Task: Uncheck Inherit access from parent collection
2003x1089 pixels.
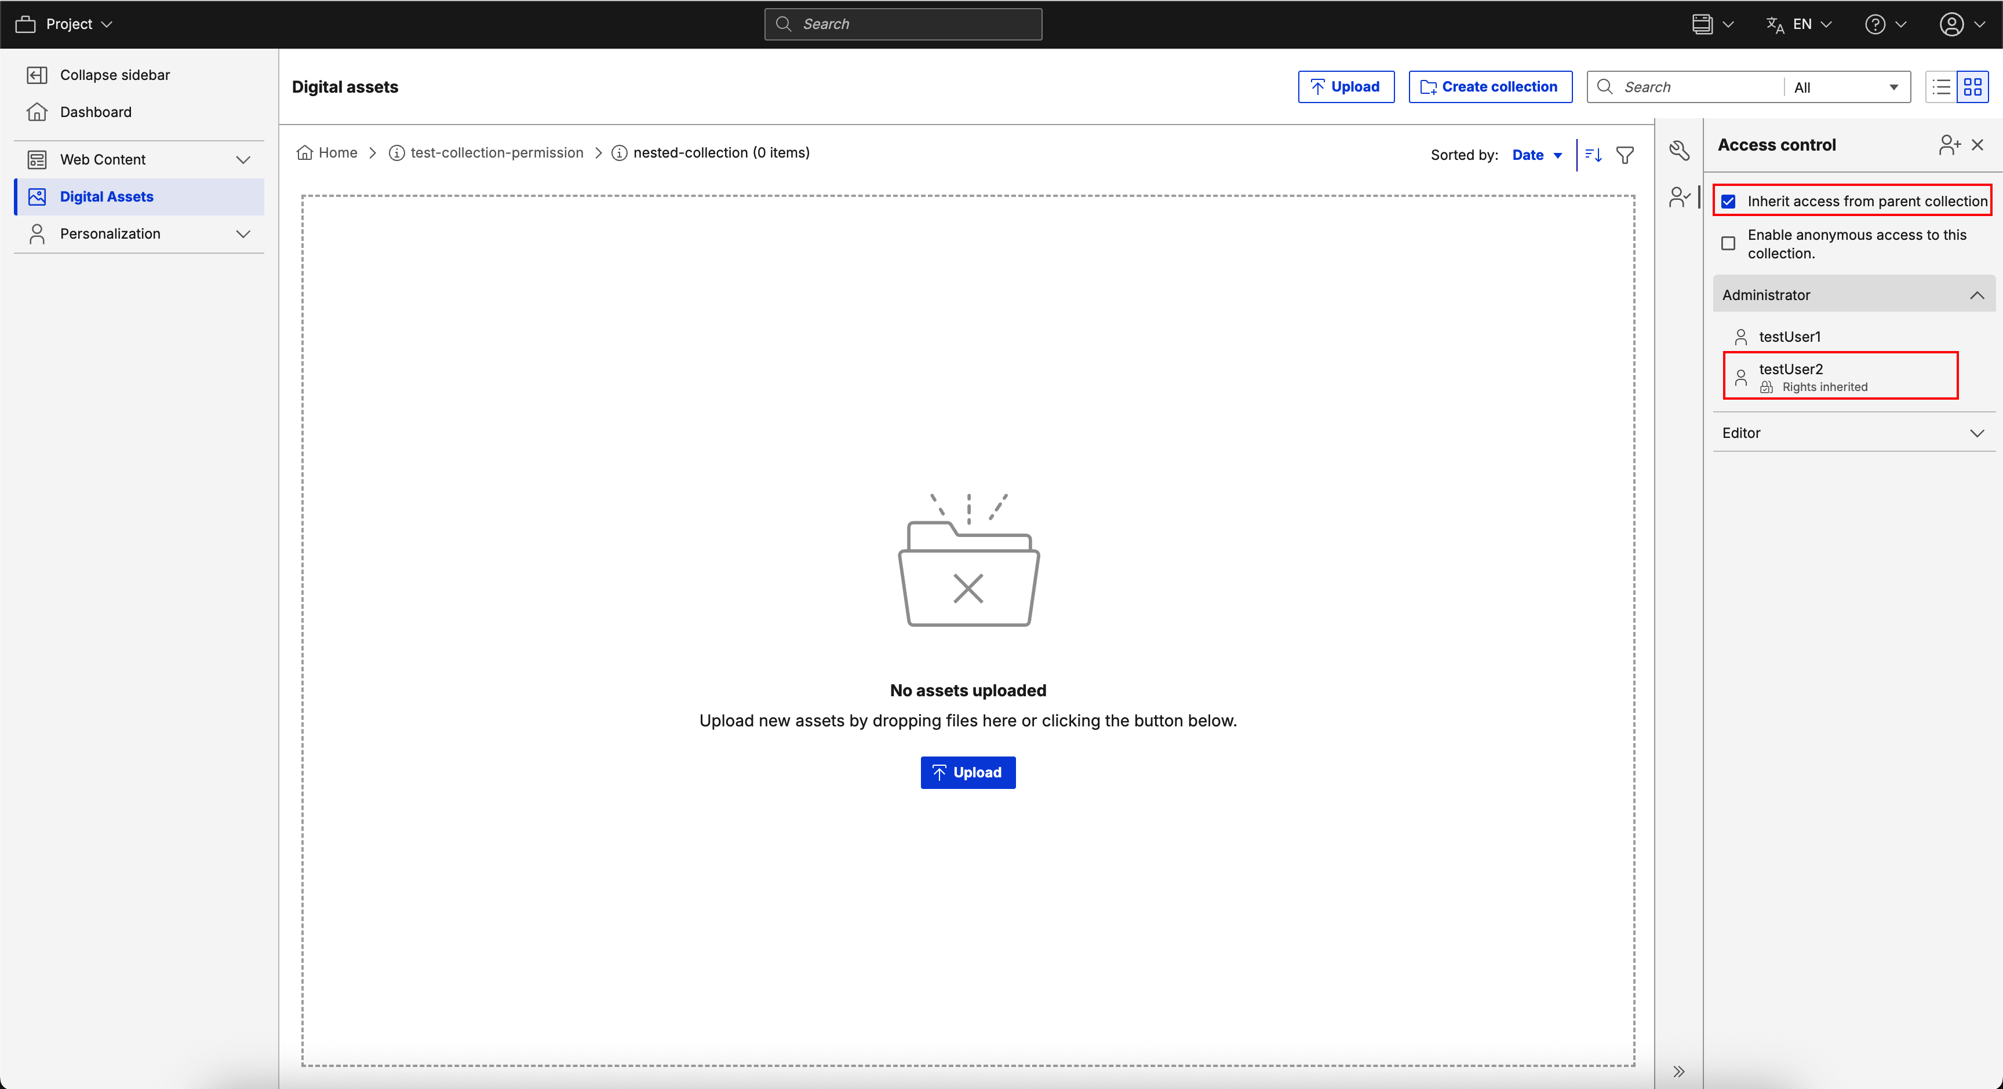Action: tap(1728, 202)
